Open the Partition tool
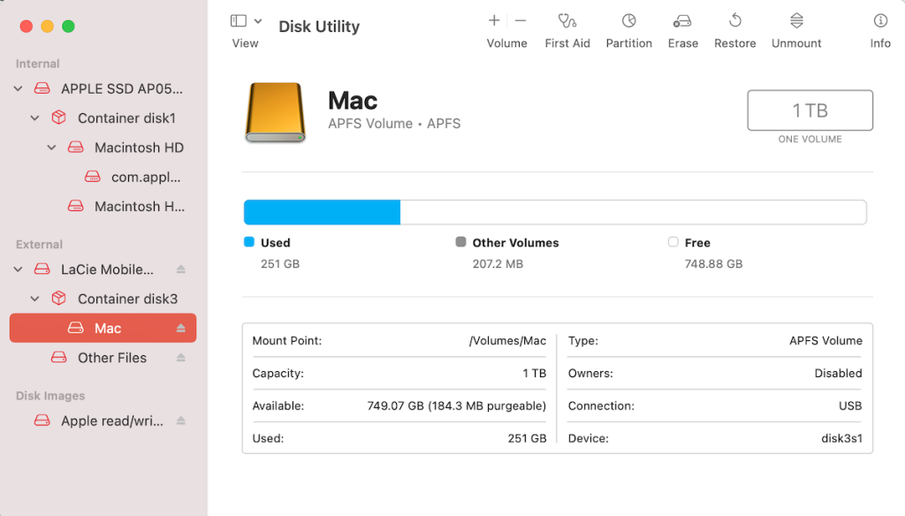 pyautogui.click(x=628, y=27)
